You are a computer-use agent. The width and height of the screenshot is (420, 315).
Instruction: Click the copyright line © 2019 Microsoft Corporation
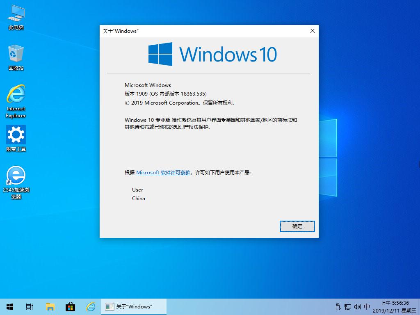pos(180,103)
